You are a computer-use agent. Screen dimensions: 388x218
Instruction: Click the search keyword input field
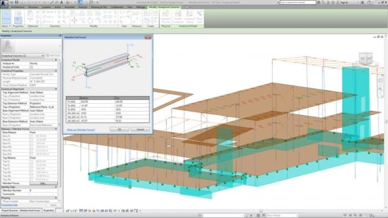[298, 2]
